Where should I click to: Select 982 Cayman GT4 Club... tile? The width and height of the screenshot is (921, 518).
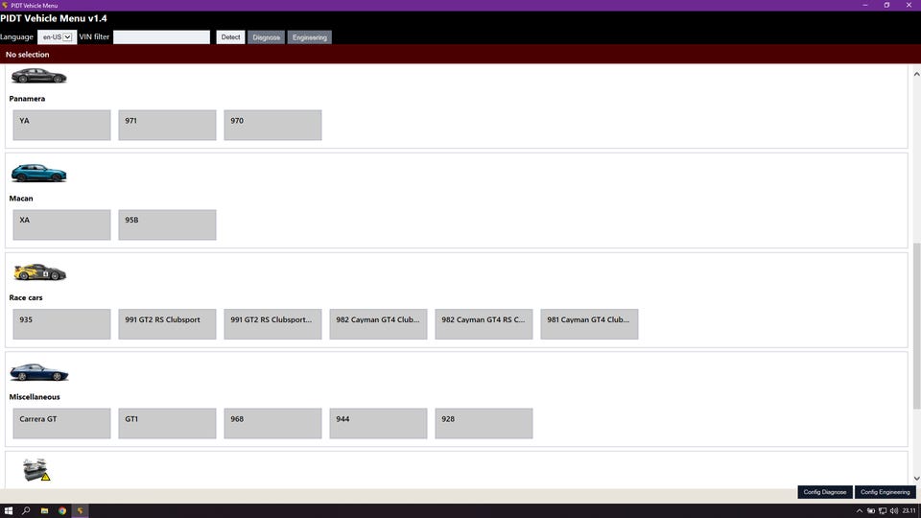378,324
